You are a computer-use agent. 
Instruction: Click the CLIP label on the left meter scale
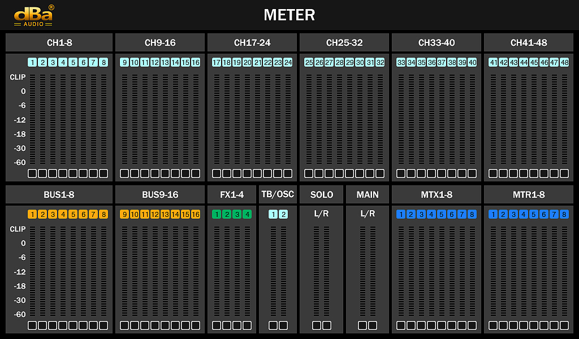coord(16,77)
